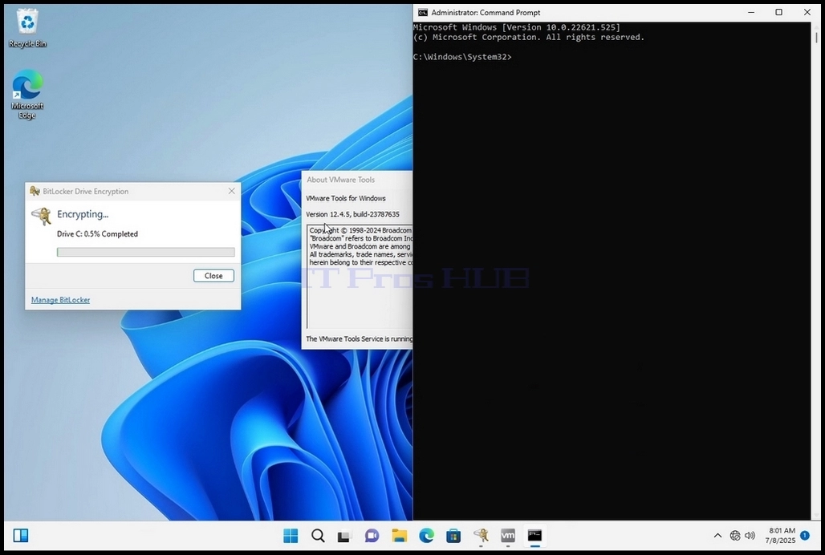
Task: Open Task View on taskbar
Action: 344,536
